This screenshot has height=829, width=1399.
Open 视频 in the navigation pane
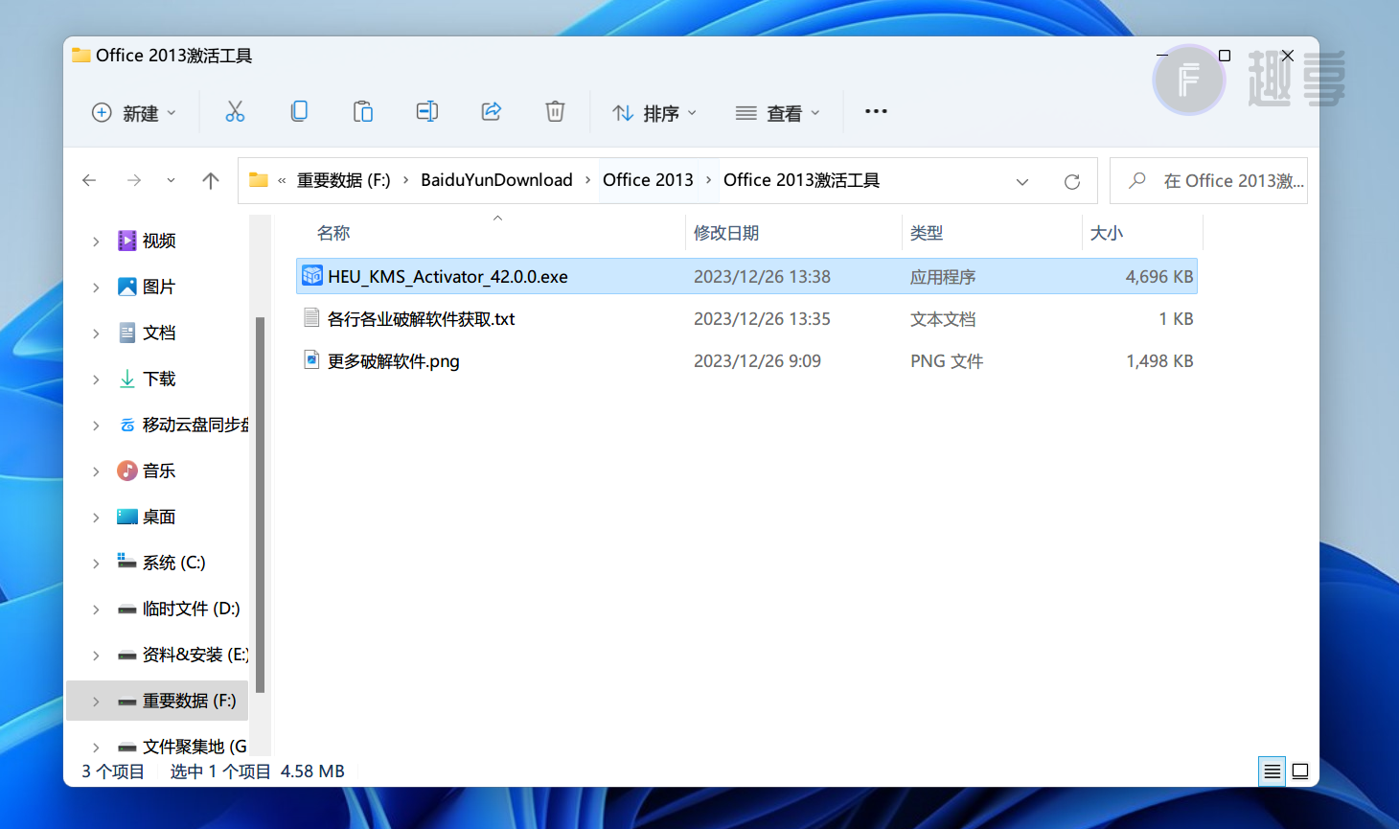(x=159, y=241)
